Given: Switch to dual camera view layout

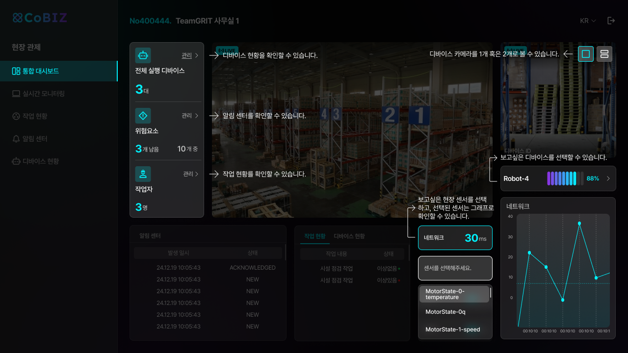Looking at the screenshot, I should (x=604, y=54).
